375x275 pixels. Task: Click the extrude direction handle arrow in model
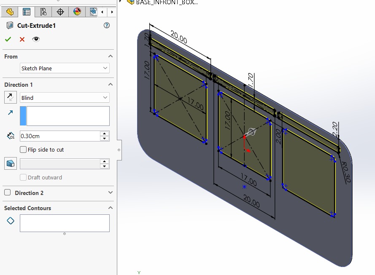(x=251, y=132)
